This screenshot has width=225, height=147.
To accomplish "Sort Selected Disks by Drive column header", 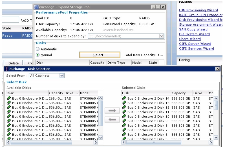I will [200, 93].
